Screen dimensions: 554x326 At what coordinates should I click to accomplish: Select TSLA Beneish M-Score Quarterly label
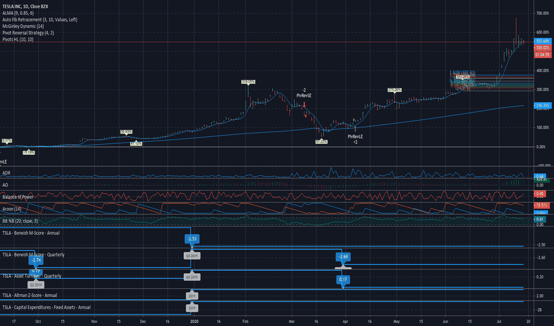33,255
